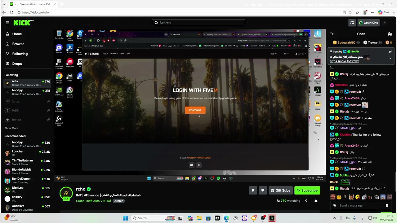Image resolution: width=397 pixels, height=223 pixels.
Task: Open the Windows Start menu
Action: pos(125,218)
